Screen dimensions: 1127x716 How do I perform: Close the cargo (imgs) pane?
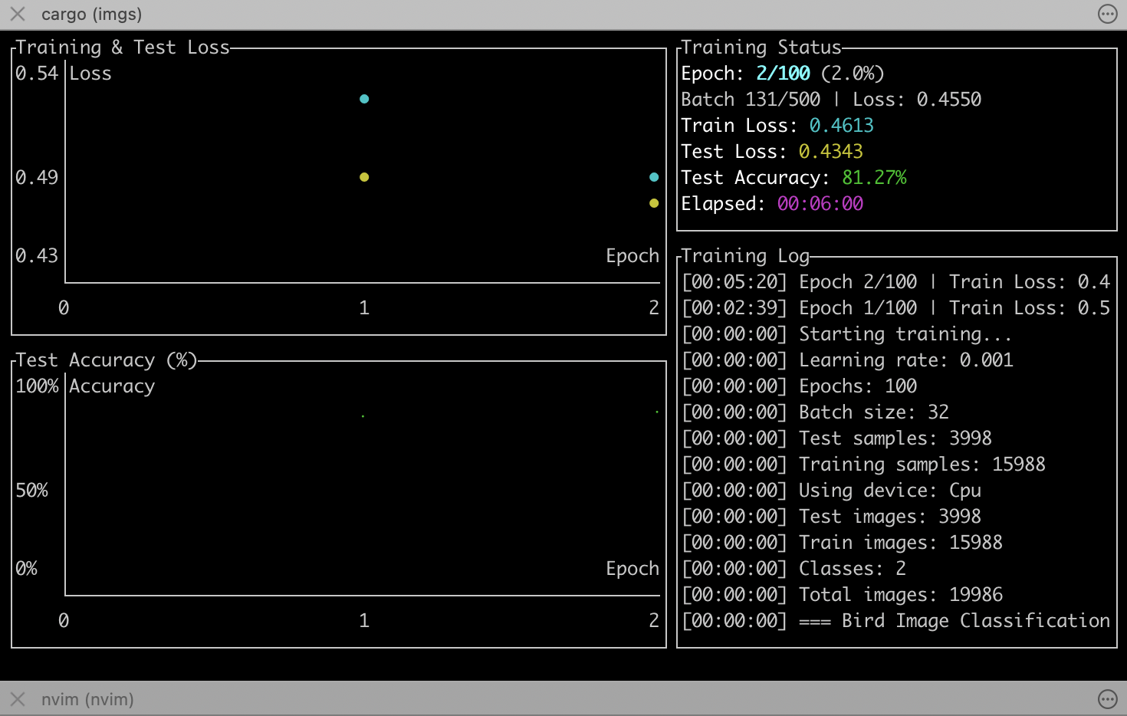[x=18, y=14]
